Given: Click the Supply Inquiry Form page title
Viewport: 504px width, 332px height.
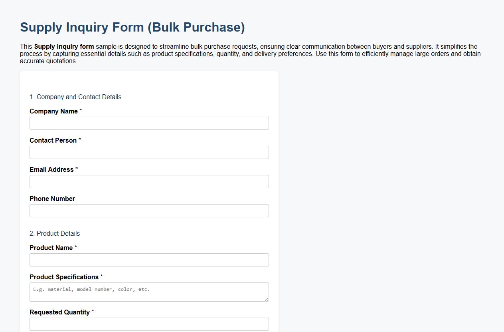Looking at the screenshot, I should [x=132, y=27].
